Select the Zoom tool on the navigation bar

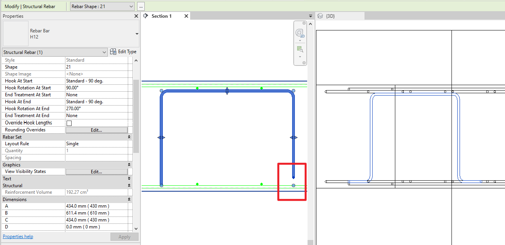(x=299, y=49)
